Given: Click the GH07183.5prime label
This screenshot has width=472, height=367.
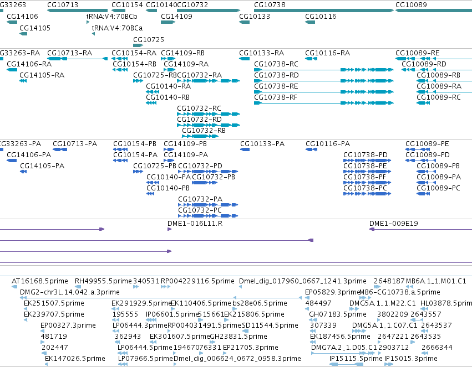Looking at the screenshot, I should [x=338, y=314].
